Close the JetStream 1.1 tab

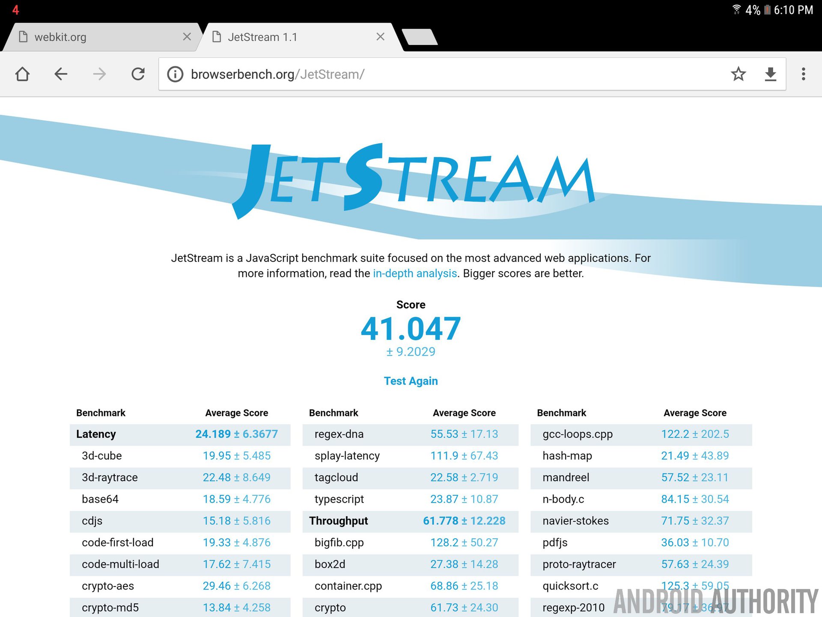tap(380, 37)
